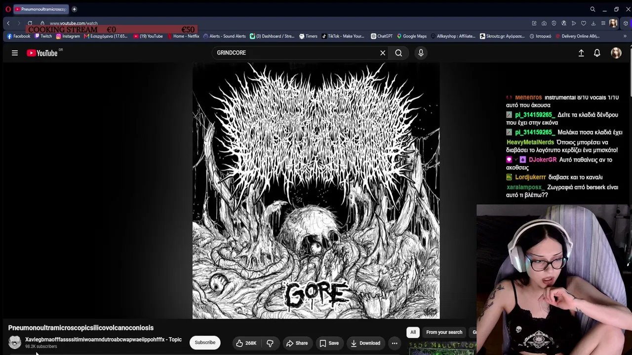Open the ChatGPT bookmark
This screenshot has height=355, width=632.
click(382, 36)
